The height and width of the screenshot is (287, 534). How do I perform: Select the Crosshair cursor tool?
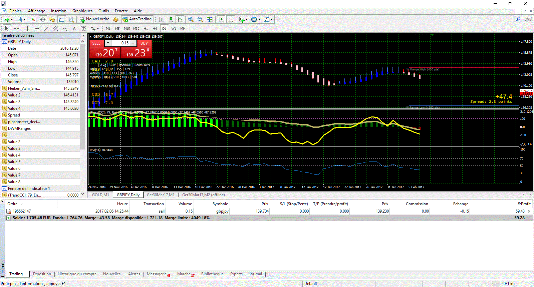coord(16,28)
